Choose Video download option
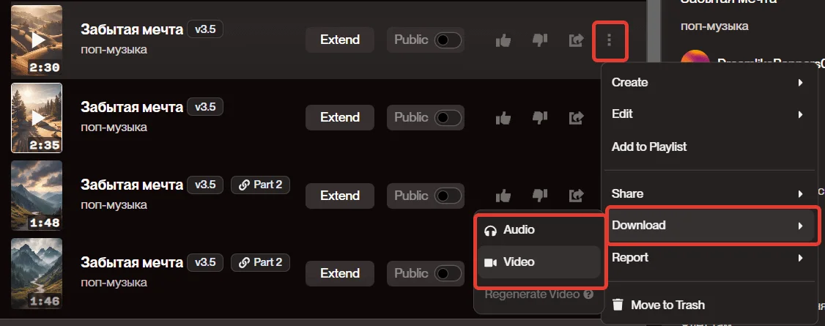 (x=539, y=262)
